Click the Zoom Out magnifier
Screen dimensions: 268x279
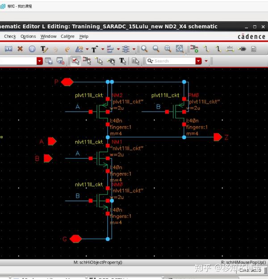pyautogui.click(x=156, y=49)
